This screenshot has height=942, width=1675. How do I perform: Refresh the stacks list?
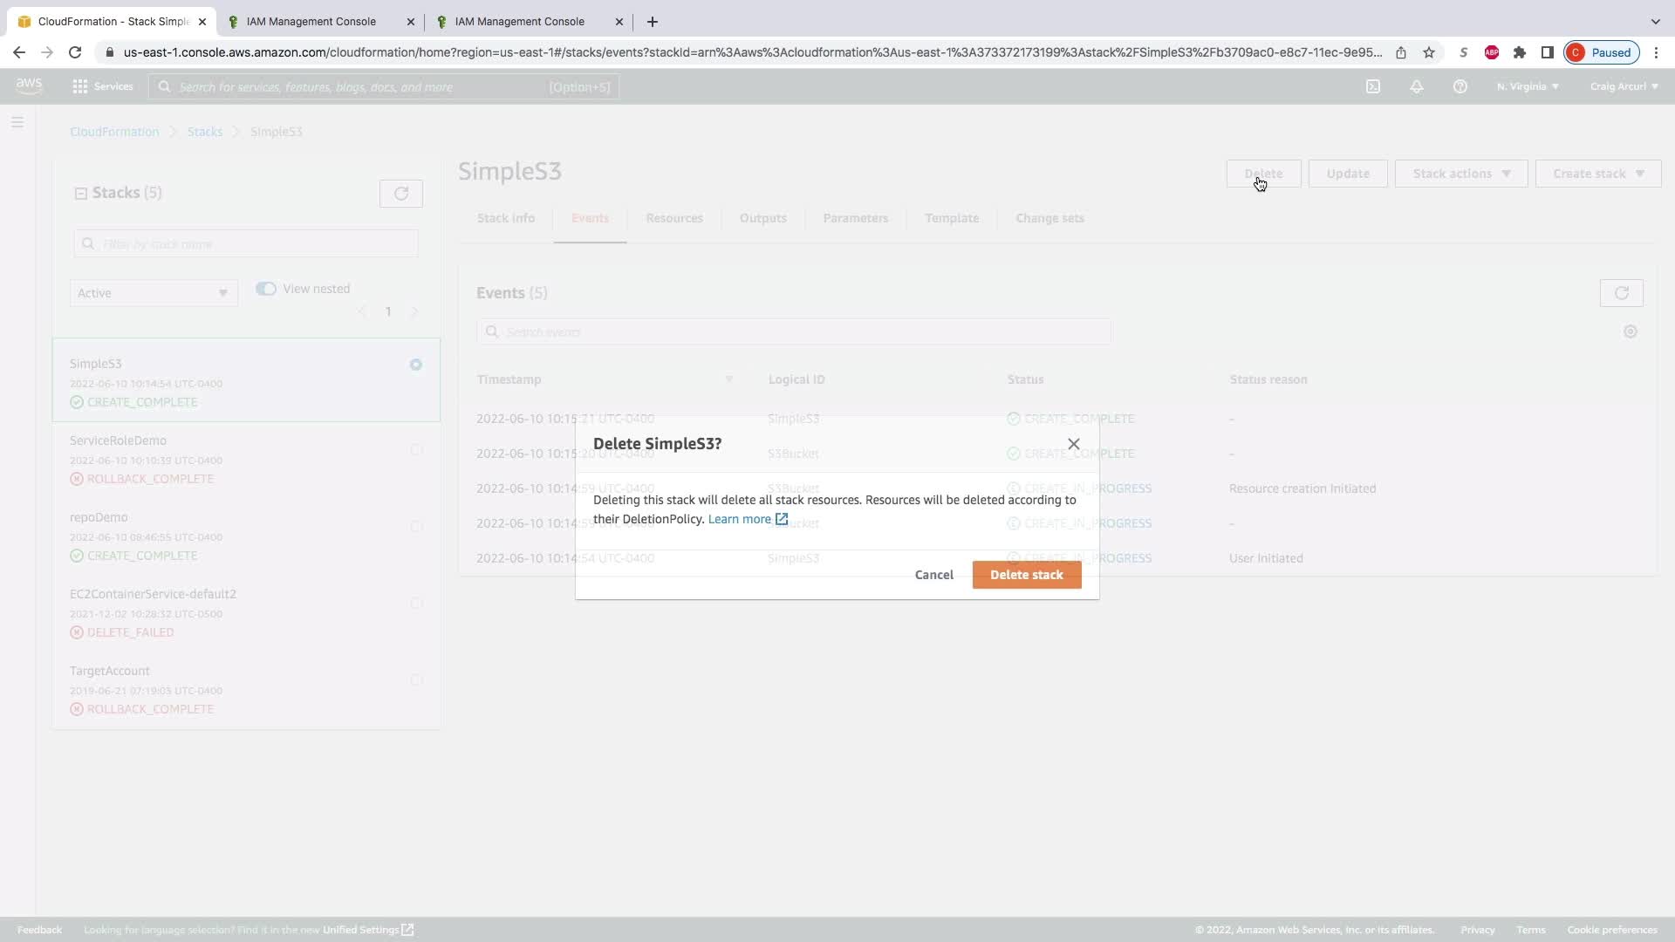401,194
